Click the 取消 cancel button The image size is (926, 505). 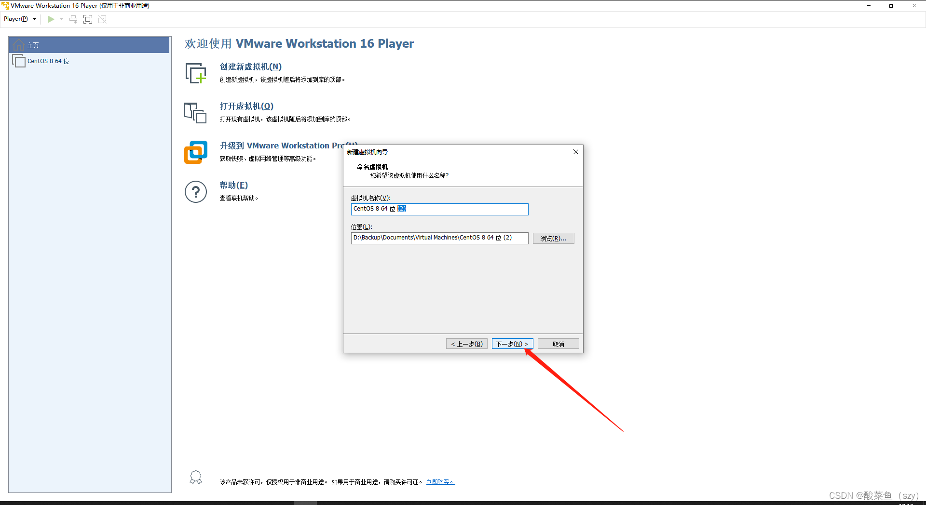click(x=558, y=344)
